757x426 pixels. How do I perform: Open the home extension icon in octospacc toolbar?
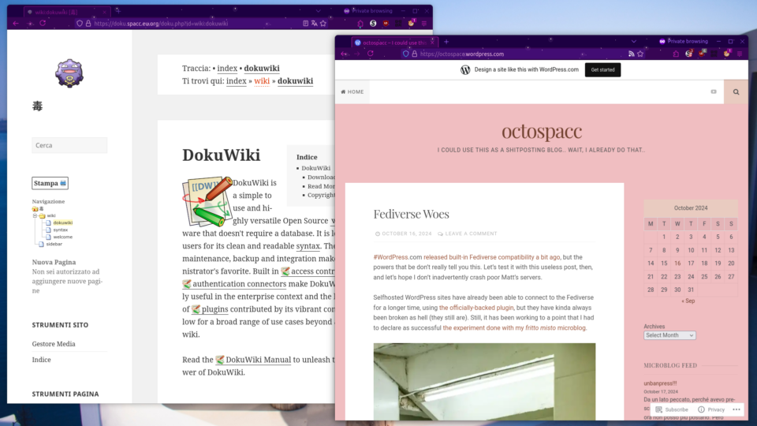676,54
